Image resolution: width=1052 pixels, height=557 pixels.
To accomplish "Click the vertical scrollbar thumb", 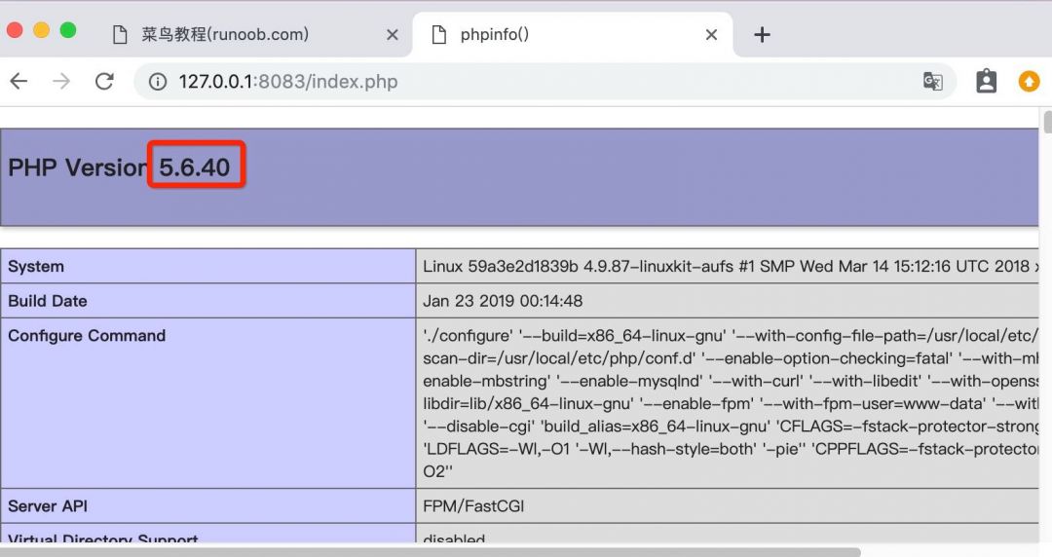I will point(1047,123).
